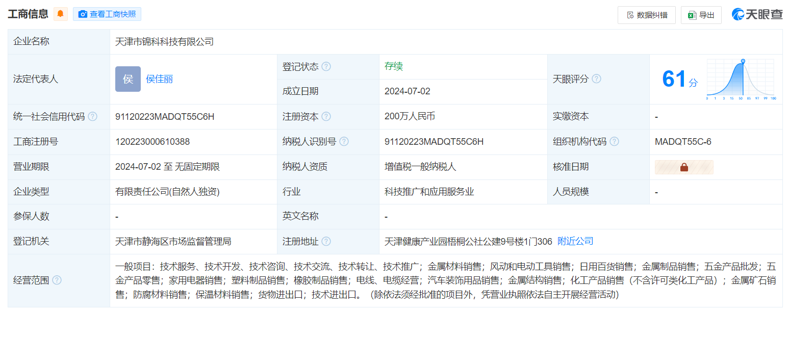Select registration number 120223000610388
Screen dimensions: 788x337
(152, 142)
